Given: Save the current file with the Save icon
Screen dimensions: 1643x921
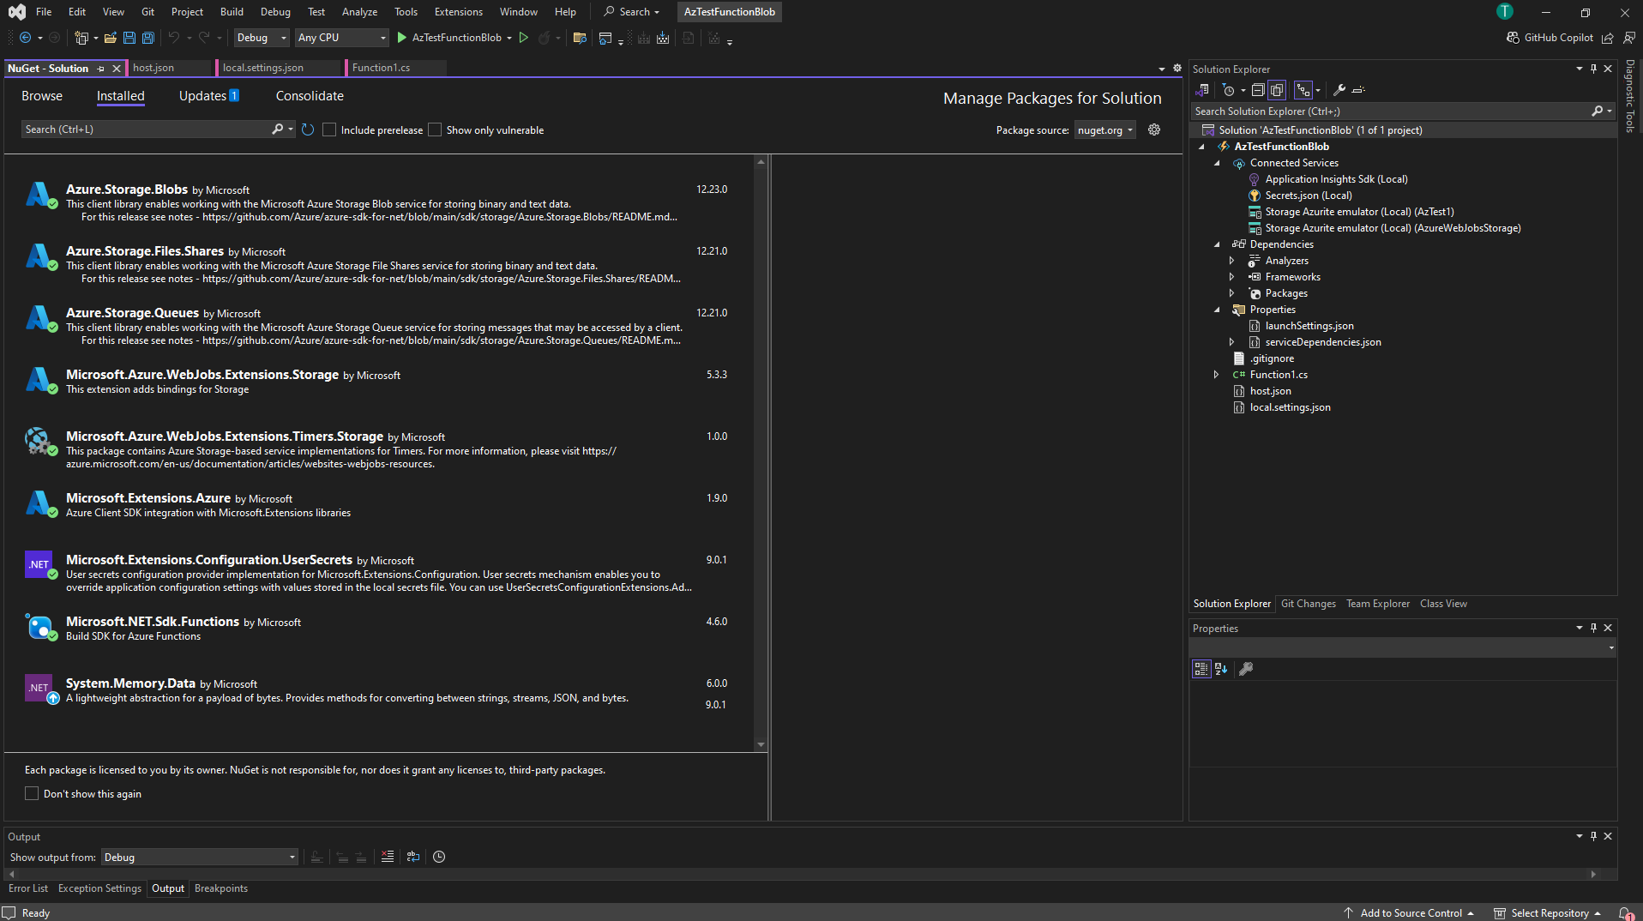Looking at the screenshot, I should coord(129,38).
